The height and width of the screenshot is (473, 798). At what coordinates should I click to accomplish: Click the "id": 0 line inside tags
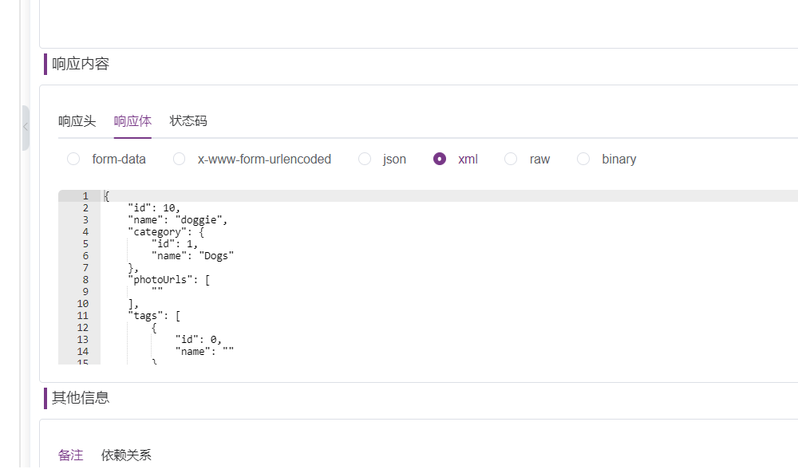(199, 339)
